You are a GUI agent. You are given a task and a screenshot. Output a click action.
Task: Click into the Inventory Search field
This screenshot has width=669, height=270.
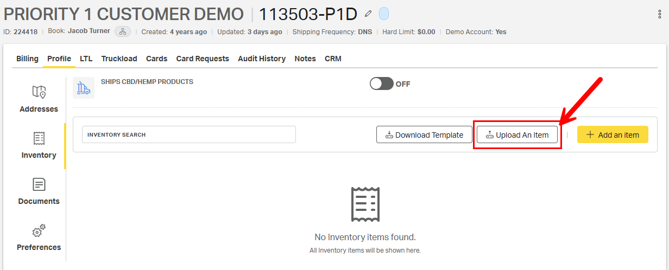tap(188, 134)
